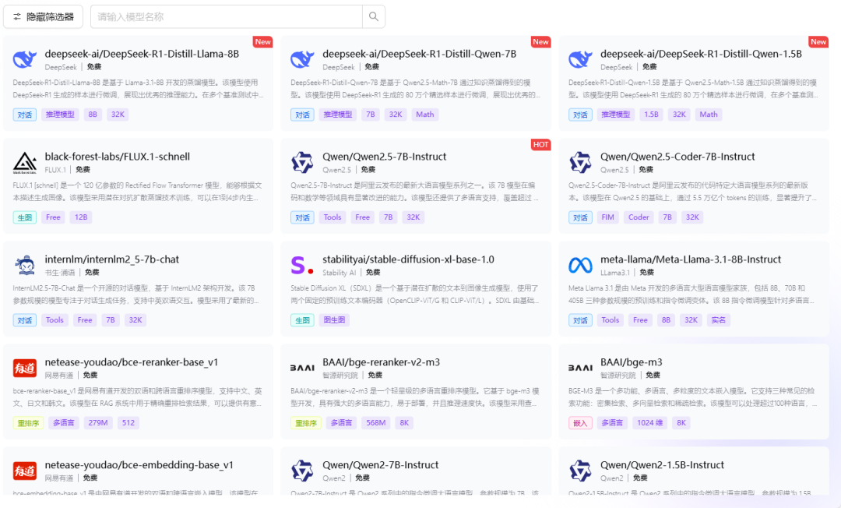The height and width of the screenshot is (508, 841).
Task: Click the Free tag on Meta-Llama-3.1 card
Action: coord(640,320)
